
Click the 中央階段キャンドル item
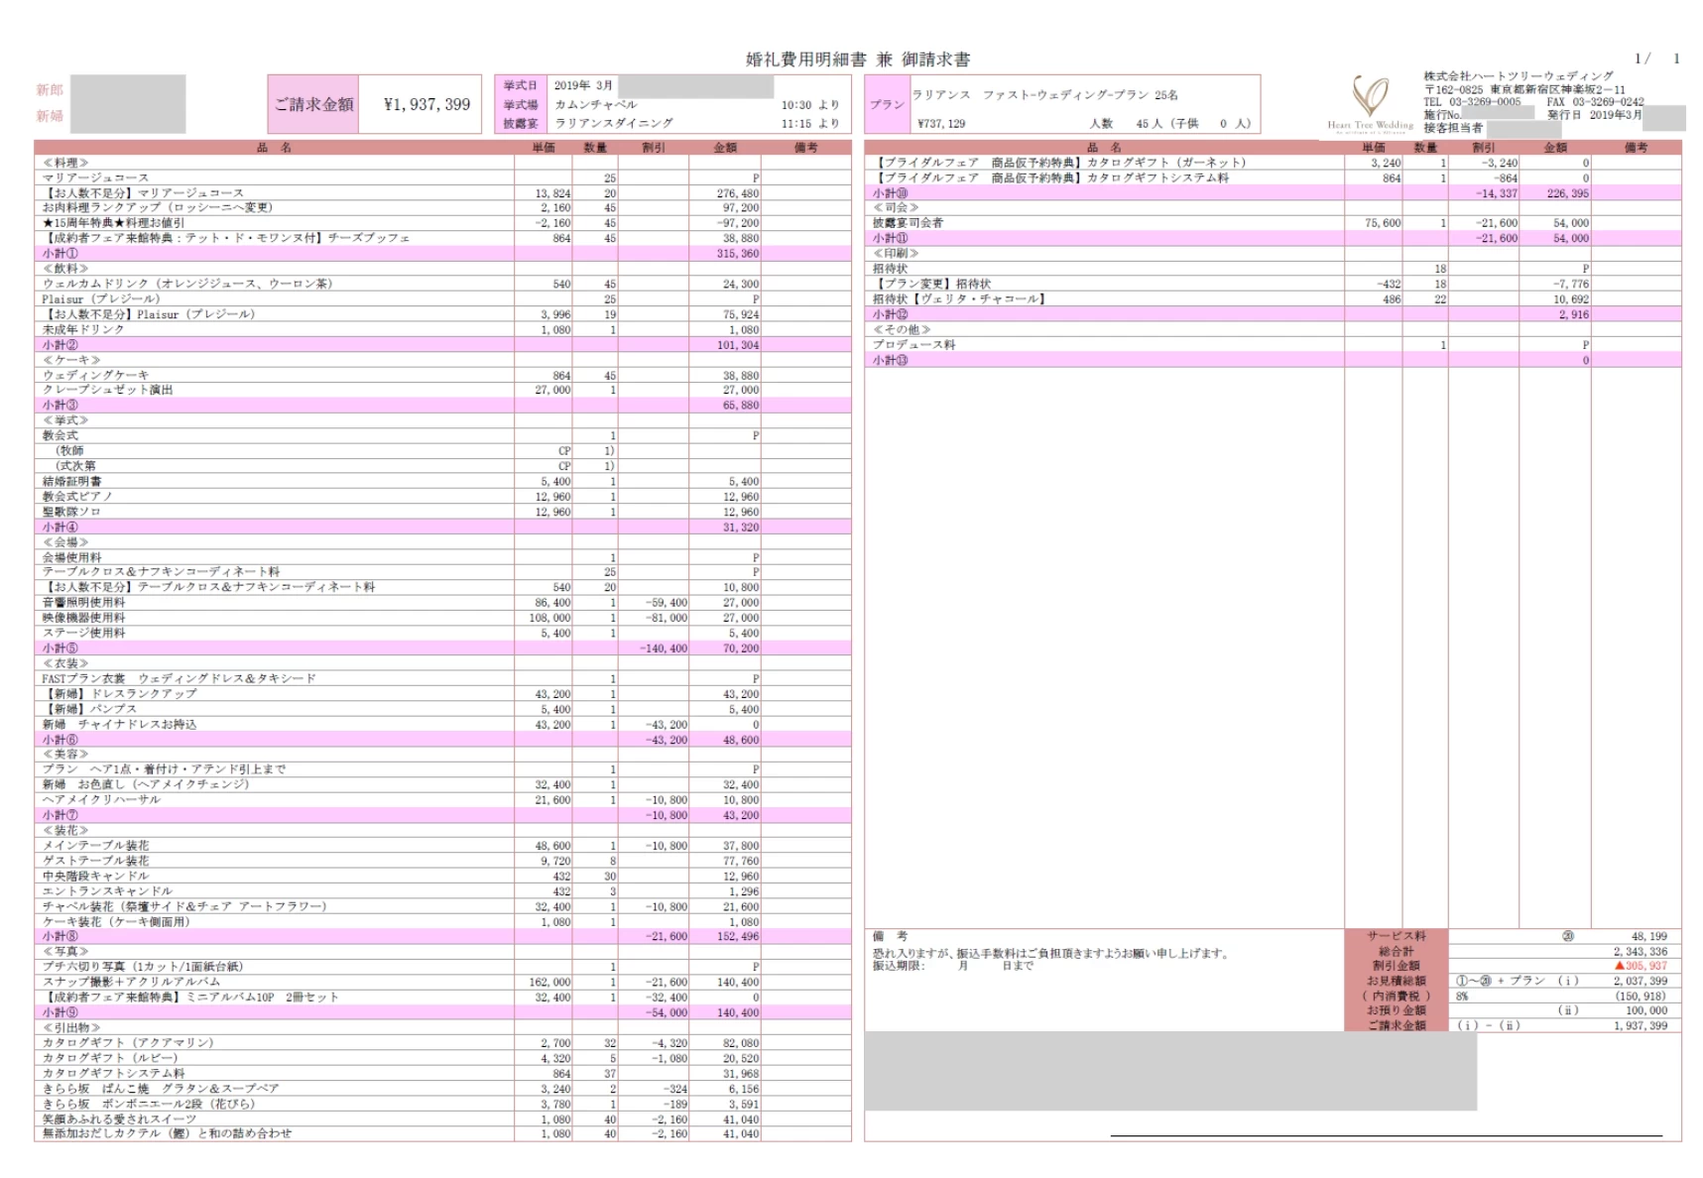click(95, 876)
